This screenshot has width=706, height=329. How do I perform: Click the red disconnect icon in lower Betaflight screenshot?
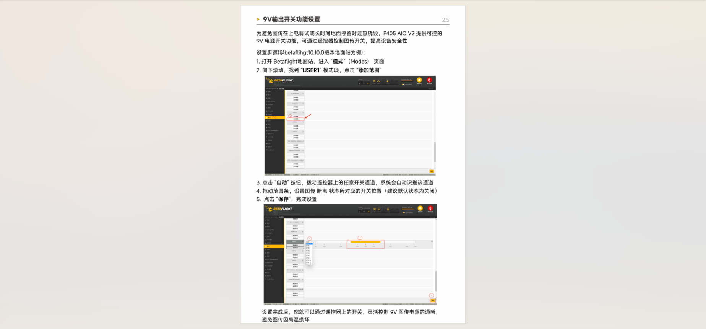point(430,208)
